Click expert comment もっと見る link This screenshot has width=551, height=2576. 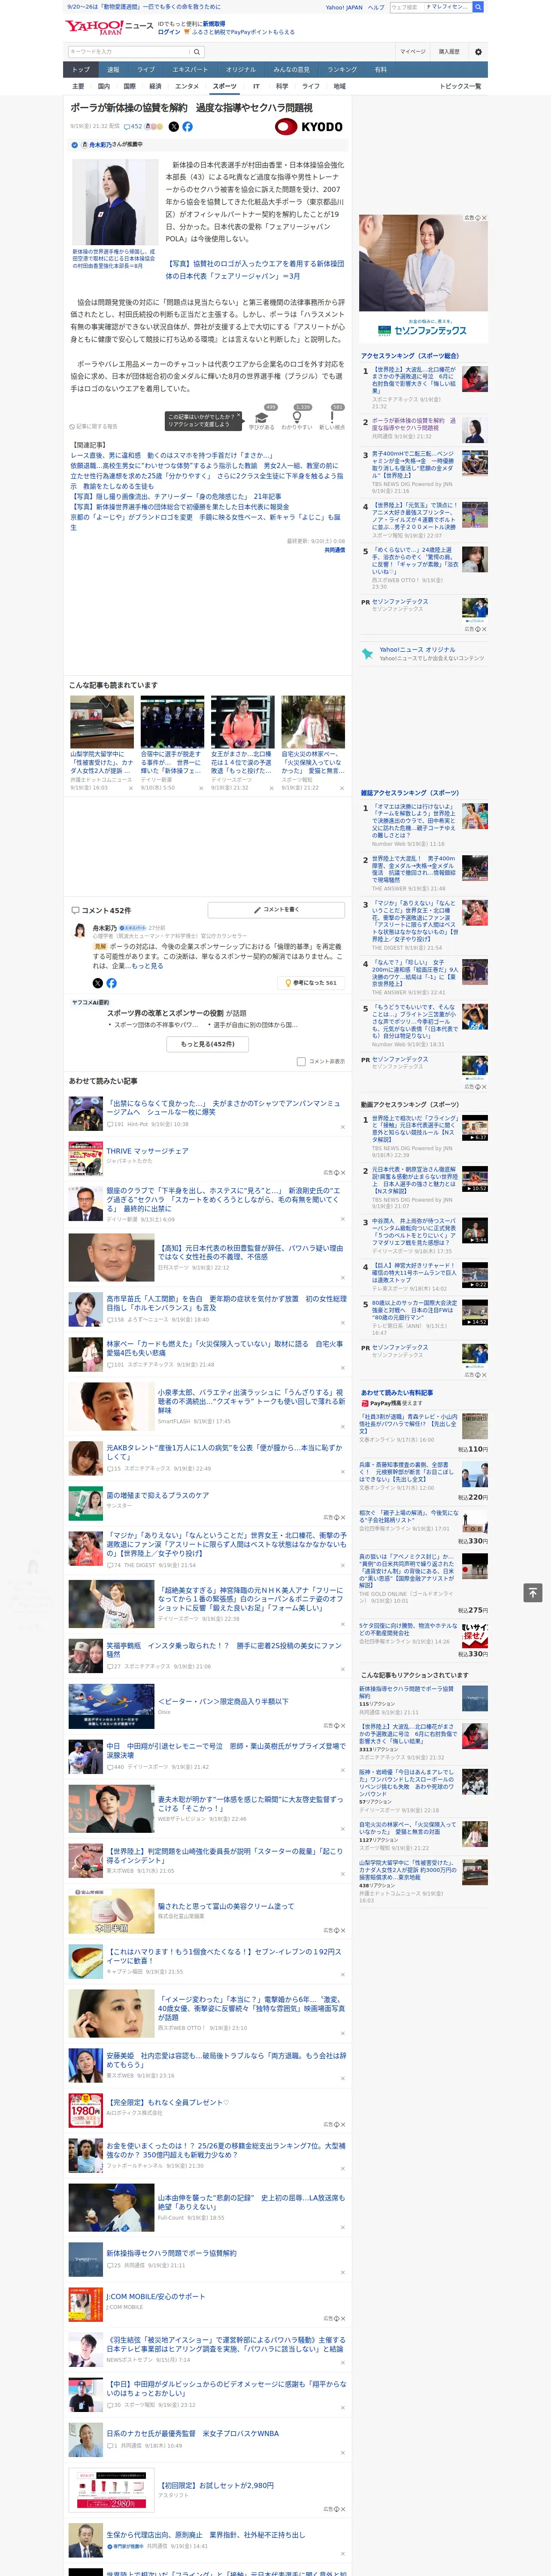(147, 966)
